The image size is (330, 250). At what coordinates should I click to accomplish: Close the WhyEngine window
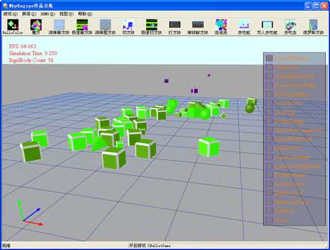click(x=324, y=6)
